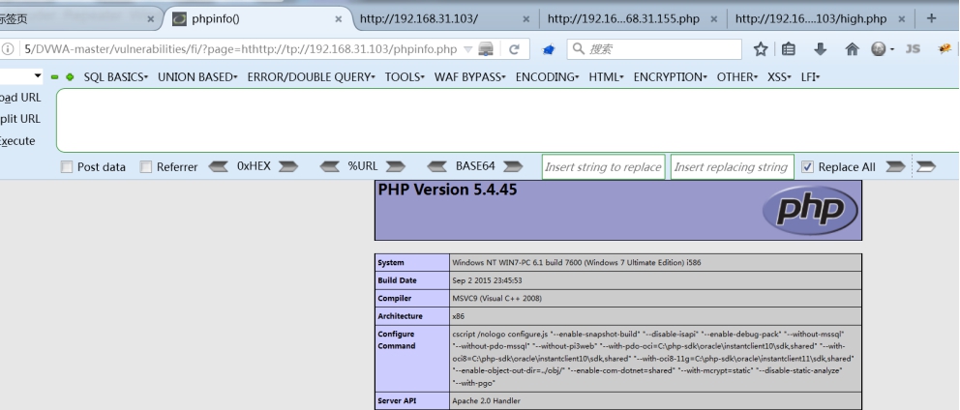This screenshot has width=960, height=410.
Task: Click the Apache 2.0 Handler value
Action: [485, 401]
